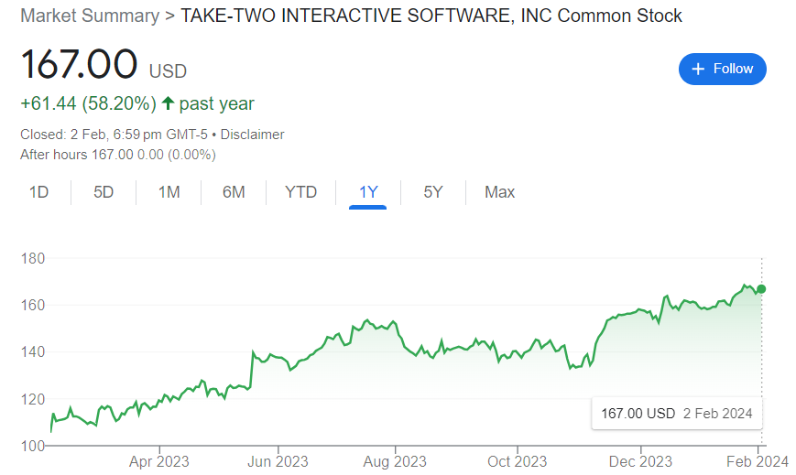Click the green end-point dot on chart
Viewport: 796px width, 475px height.
[761, 289]
